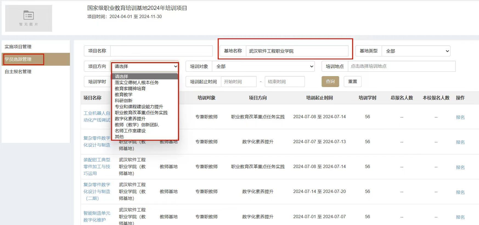Choose 科研创新 option in the list

coord(124,101)
